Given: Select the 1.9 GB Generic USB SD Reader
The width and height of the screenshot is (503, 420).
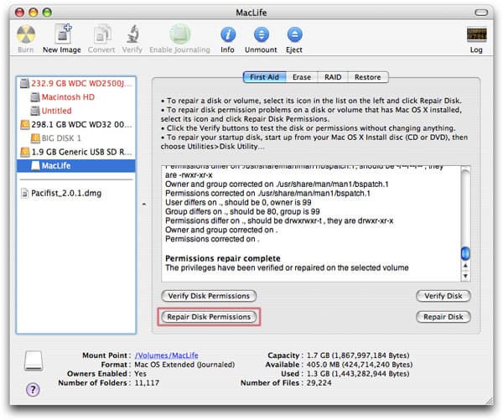Looking at the screenshot, I should [x=76, y=152].
